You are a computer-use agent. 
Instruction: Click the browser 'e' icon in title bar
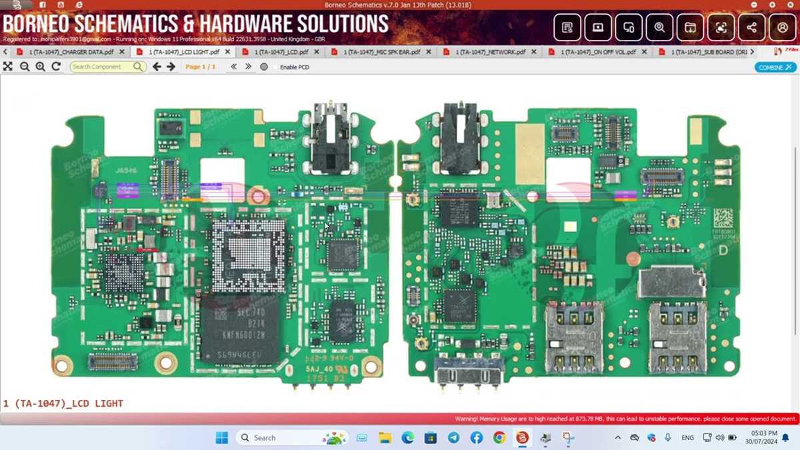(79, 5)
